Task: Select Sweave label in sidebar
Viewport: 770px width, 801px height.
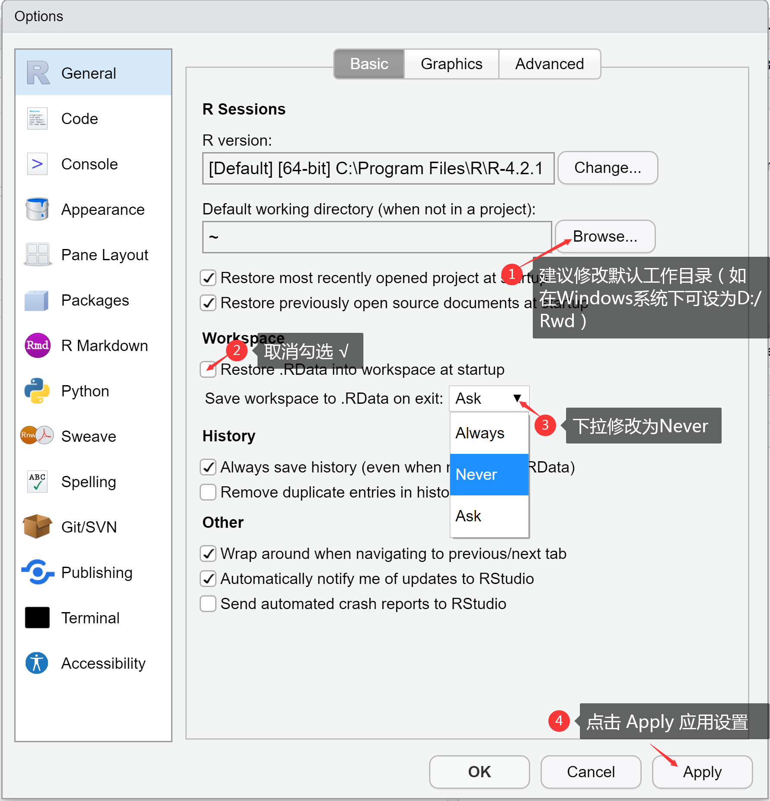Action: pos(89,436)
